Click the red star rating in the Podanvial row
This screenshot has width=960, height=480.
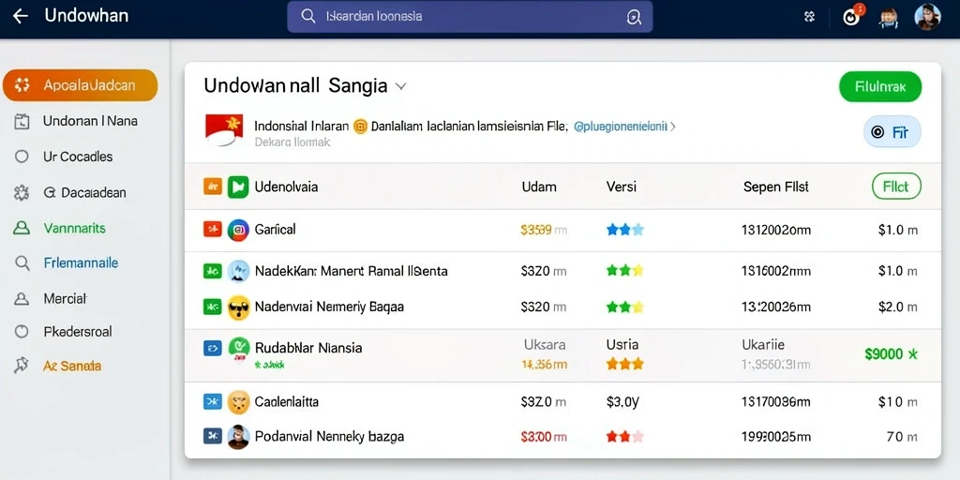tap(624, 437)
